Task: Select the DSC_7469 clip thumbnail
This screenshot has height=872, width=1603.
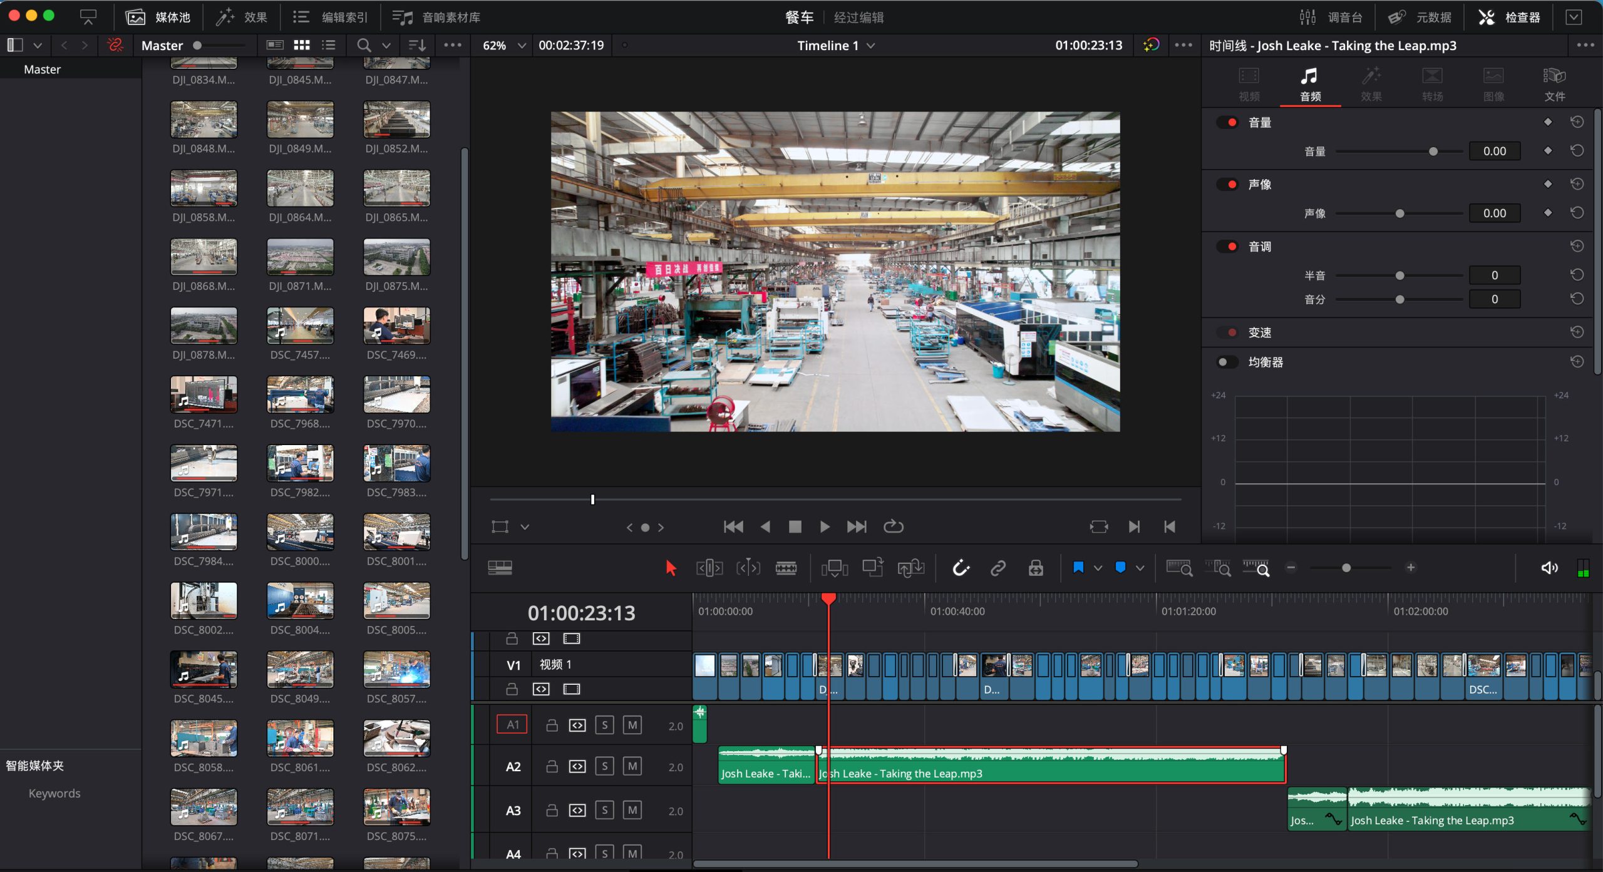Action: coord(396,326)
